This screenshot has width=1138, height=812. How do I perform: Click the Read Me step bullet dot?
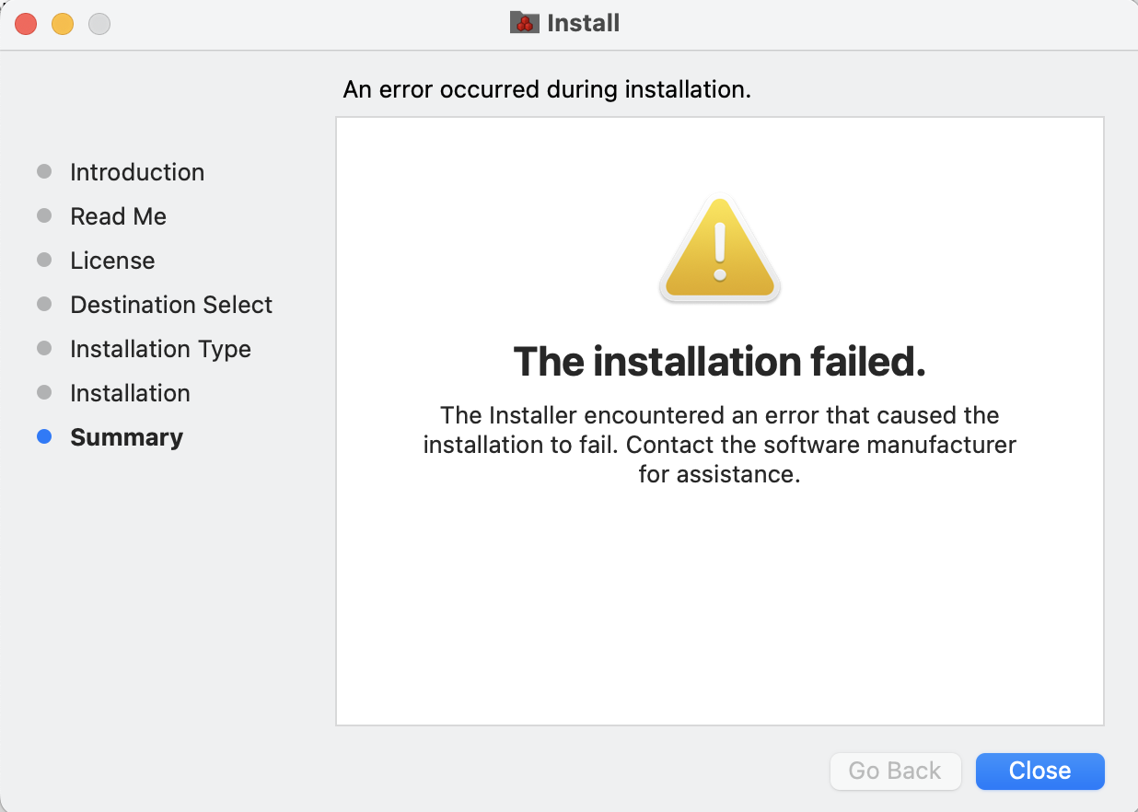44,216
